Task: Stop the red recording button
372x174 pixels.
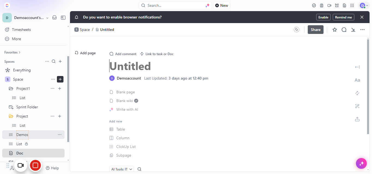Action: [35, 165]
